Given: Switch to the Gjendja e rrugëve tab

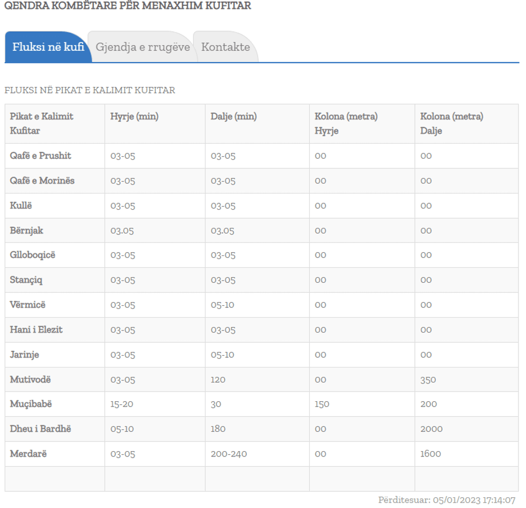Looking at the screenshot, I should (x=143, y=47).
